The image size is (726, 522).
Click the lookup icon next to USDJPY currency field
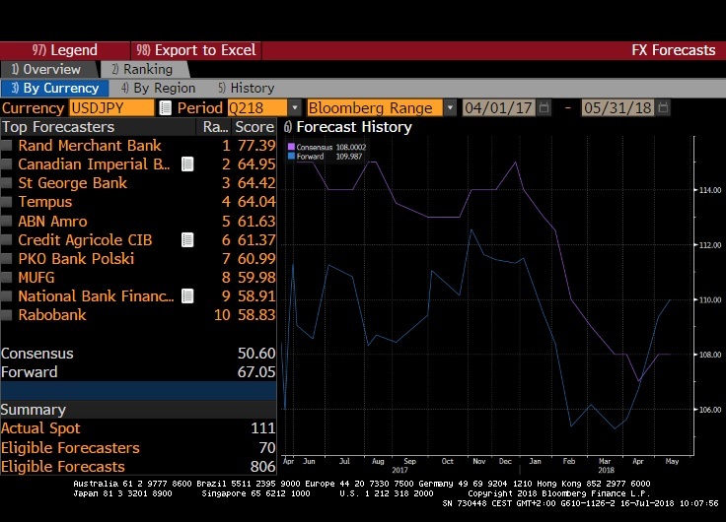tap(165, 108)
